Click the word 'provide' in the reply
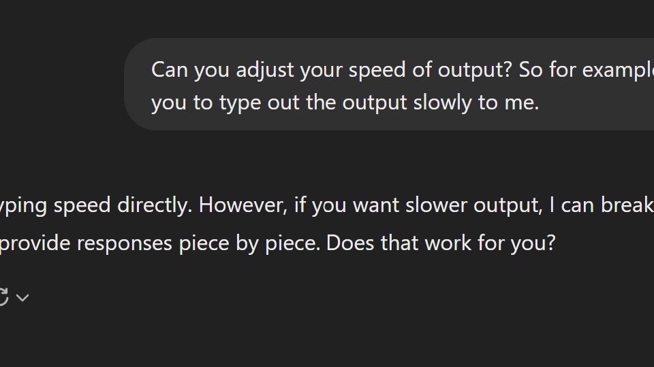Image resolution: width=654 pixels, height=367 pixels. (x=35, y=243)
